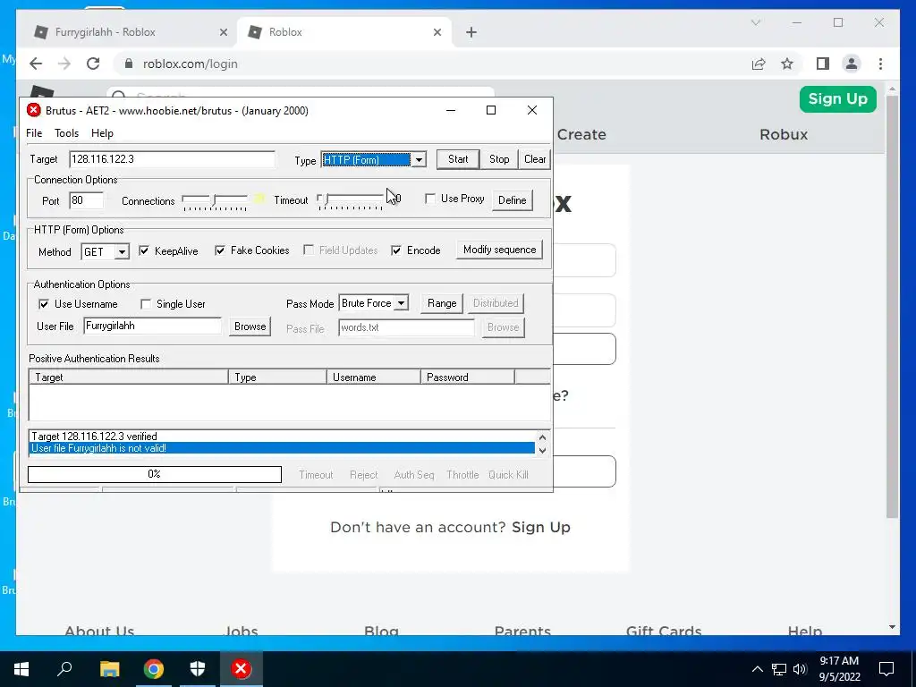
Task: Open the volume speaker tray icon
Action: point(800,669)
